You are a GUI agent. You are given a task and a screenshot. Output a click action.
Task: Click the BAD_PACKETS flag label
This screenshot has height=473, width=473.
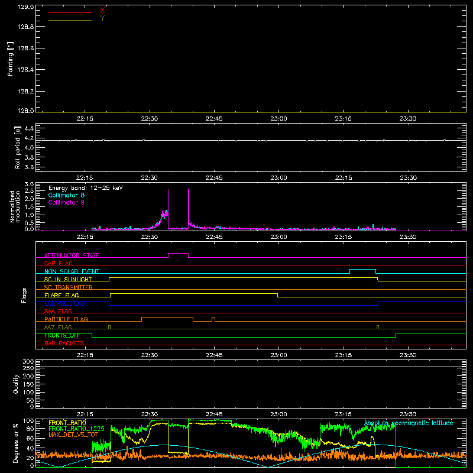pyautogui.click(x=64, y=343)
